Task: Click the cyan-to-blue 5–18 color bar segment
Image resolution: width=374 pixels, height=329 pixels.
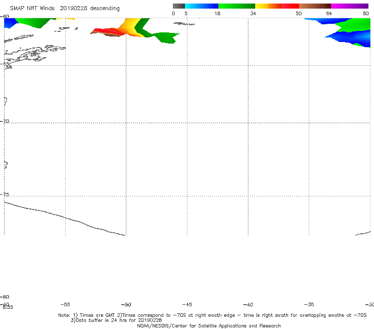Action: [202, 6]
